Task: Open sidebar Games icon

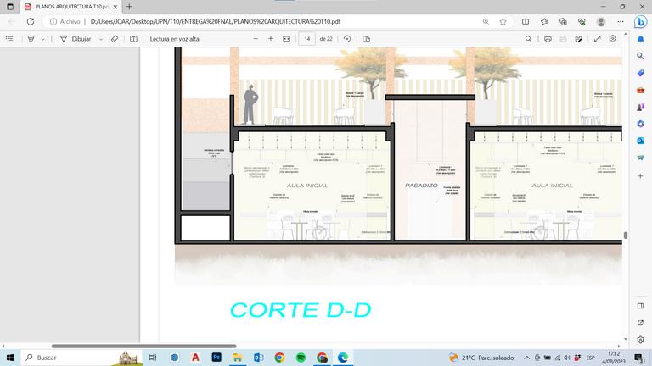Action: click(640, 107)
